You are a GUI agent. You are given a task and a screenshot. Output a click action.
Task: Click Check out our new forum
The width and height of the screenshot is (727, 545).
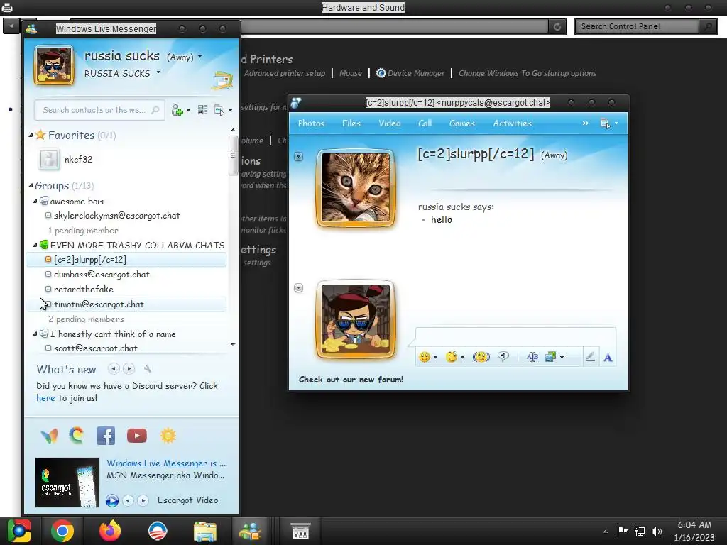point(351,380)
